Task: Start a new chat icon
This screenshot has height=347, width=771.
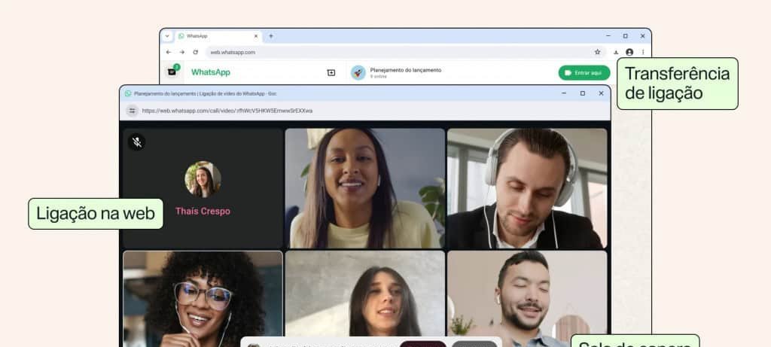Action: (x=331, y=73)
